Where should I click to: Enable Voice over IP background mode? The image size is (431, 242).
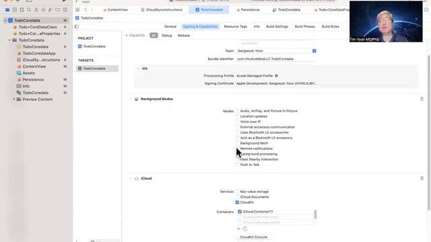(x=237, y=122)
